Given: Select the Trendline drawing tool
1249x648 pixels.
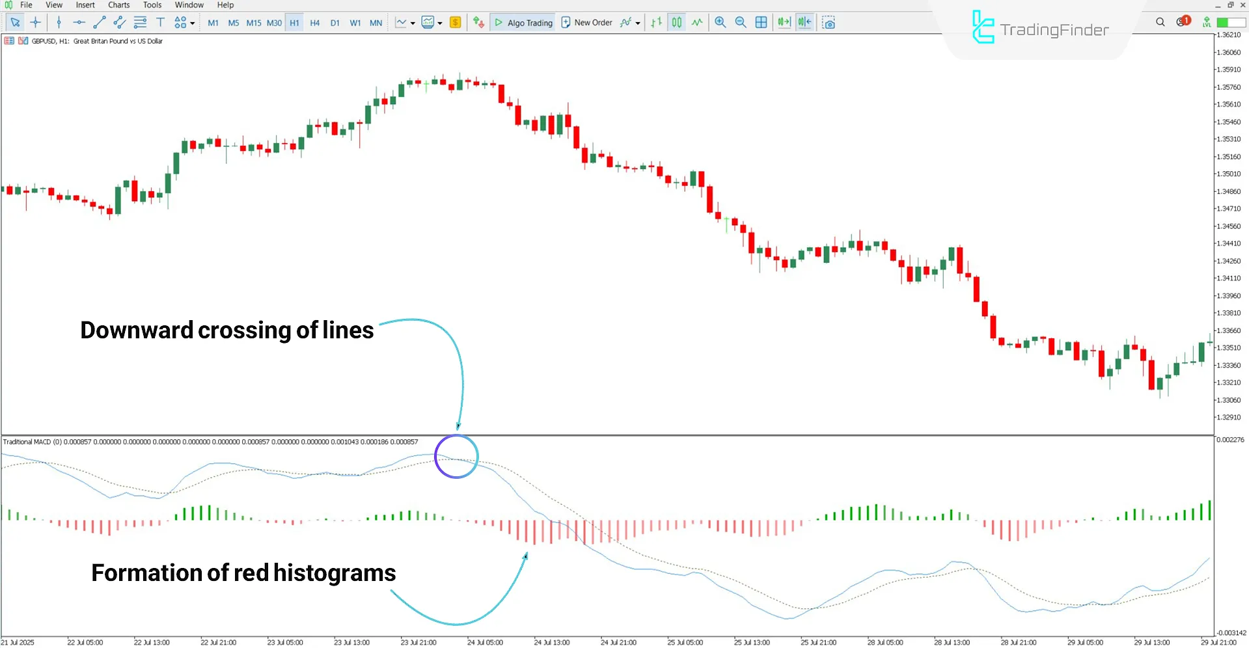Looking at the screenshot, I should 99,23.
